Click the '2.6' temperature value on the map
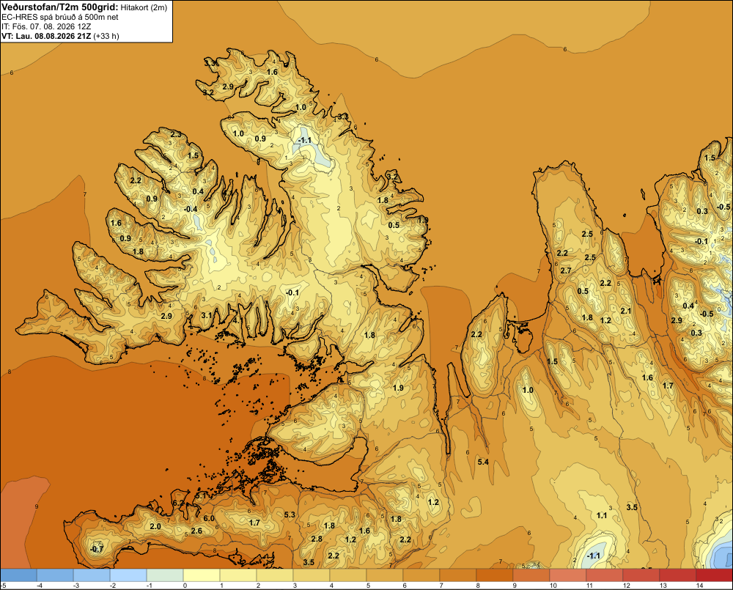733x590 pixels. 196,531
